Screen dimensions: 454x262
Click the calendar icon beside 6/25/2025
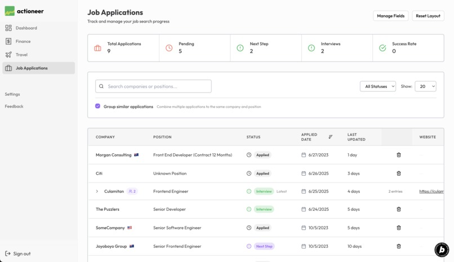304,192
